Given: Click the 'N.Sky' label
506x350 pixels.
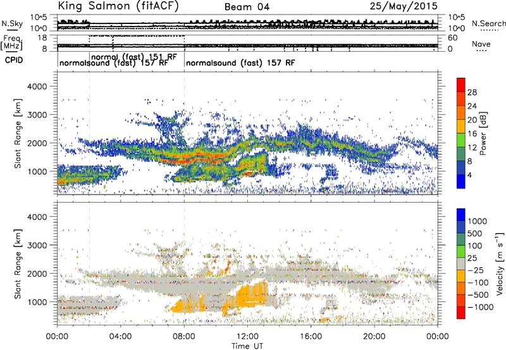Looking at the screenshot, I should click(x=12, y=23).
